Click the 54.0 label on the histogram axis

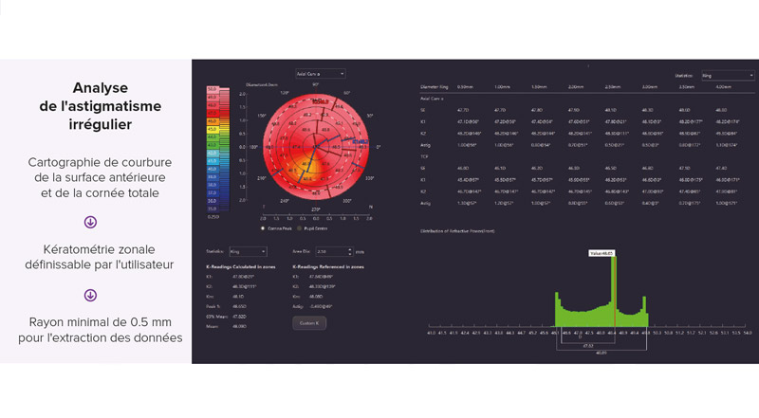point(748,333)
